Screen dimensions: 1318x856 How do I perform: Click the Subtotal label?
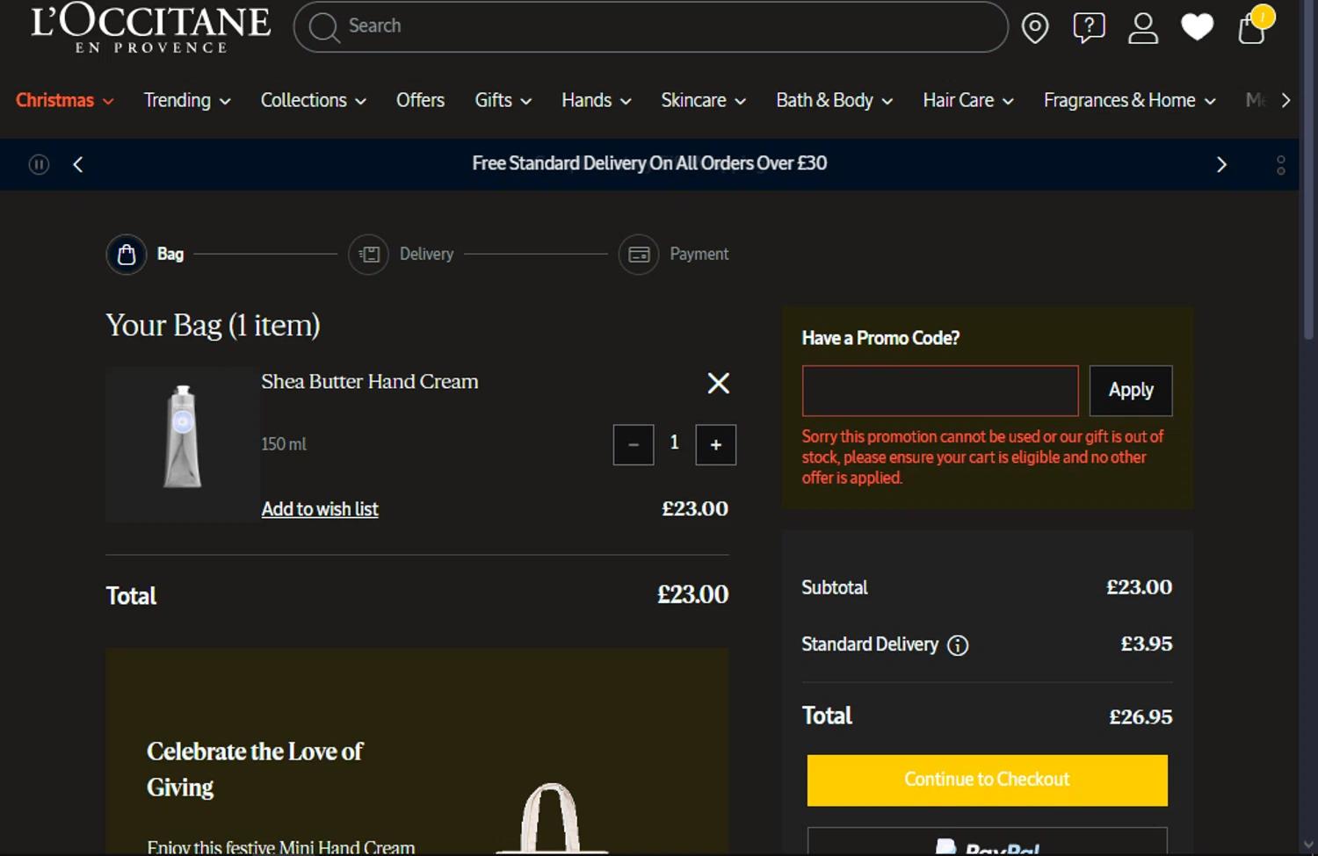coord(834,587)
